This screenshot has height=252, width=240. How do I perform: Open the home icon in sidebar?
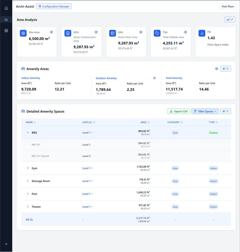pos(6,8)
